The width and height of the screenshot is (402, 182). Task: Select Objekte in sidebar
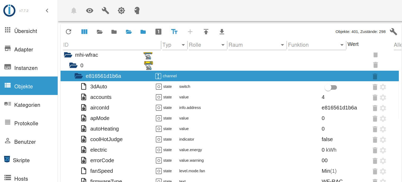click(29, 86)
